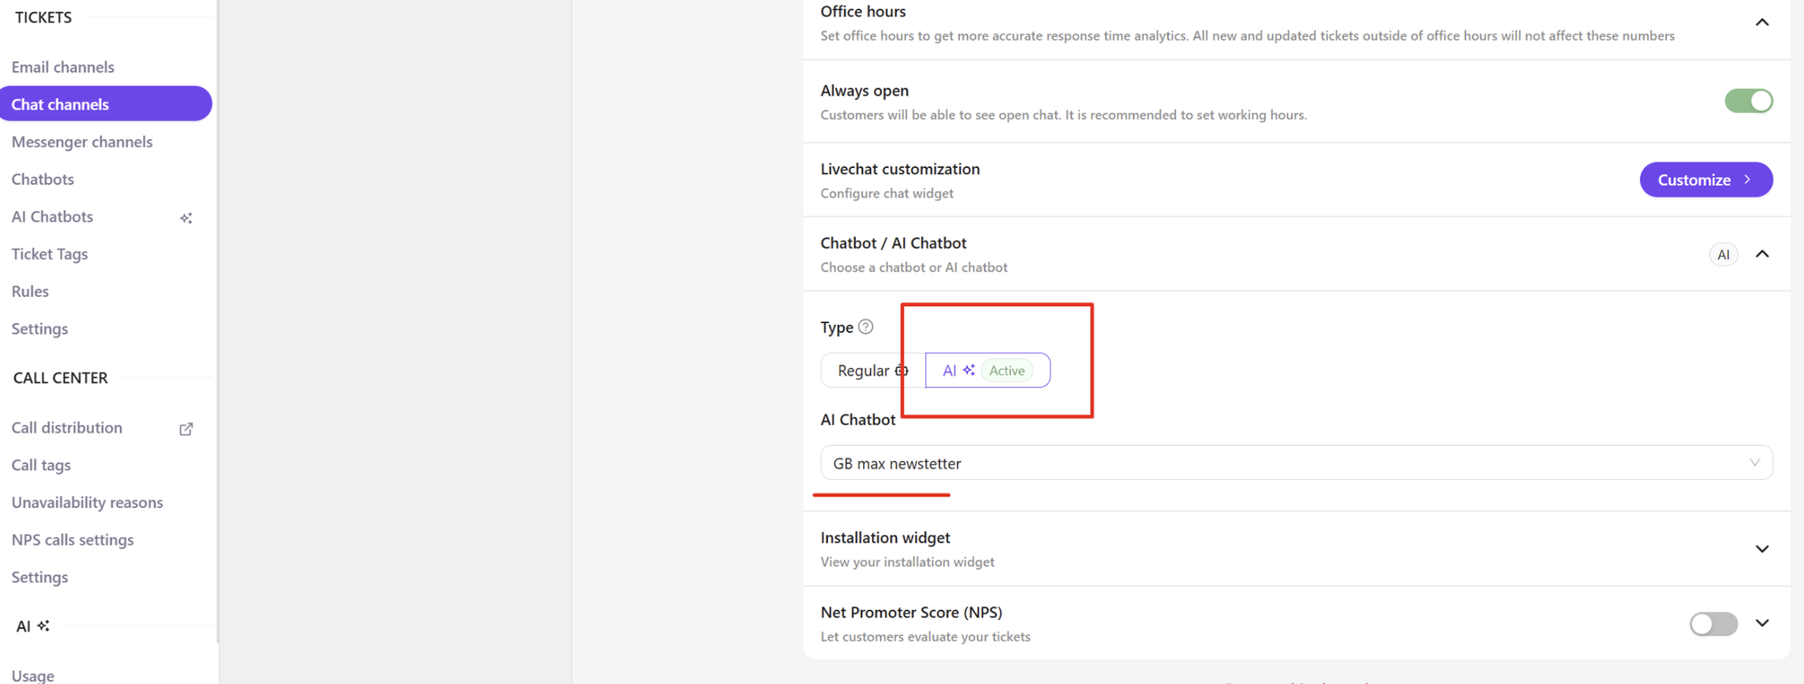Screen dimensions: 1804x684
Task: Click the help icon next to Type
Action: [x=866, y=327]
